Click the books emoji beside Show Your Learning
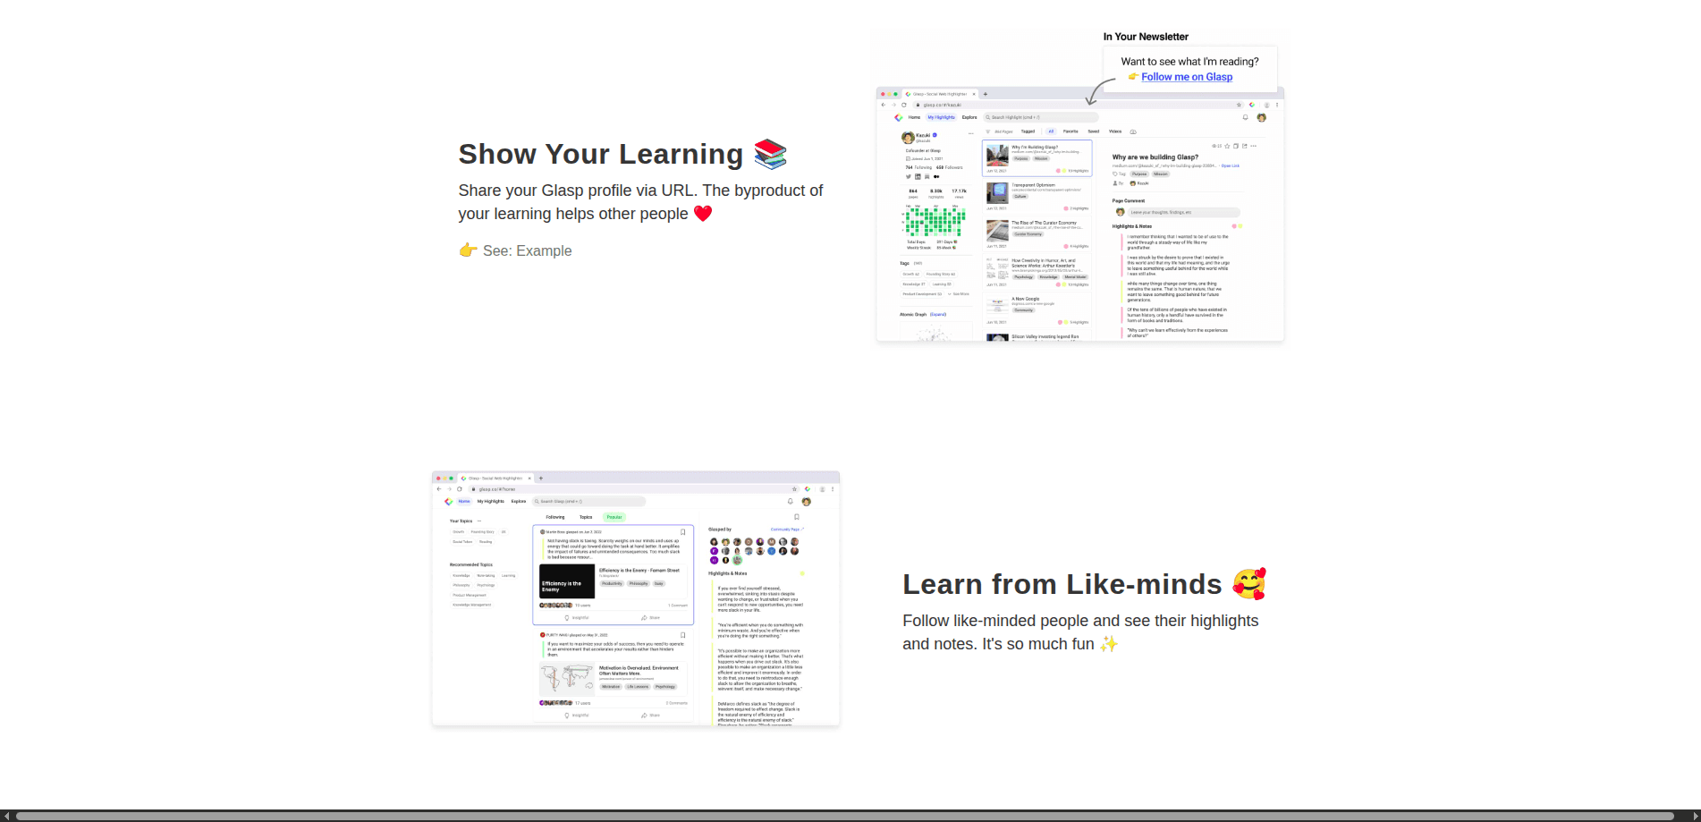1701x822 pixels. coord(770,154)
